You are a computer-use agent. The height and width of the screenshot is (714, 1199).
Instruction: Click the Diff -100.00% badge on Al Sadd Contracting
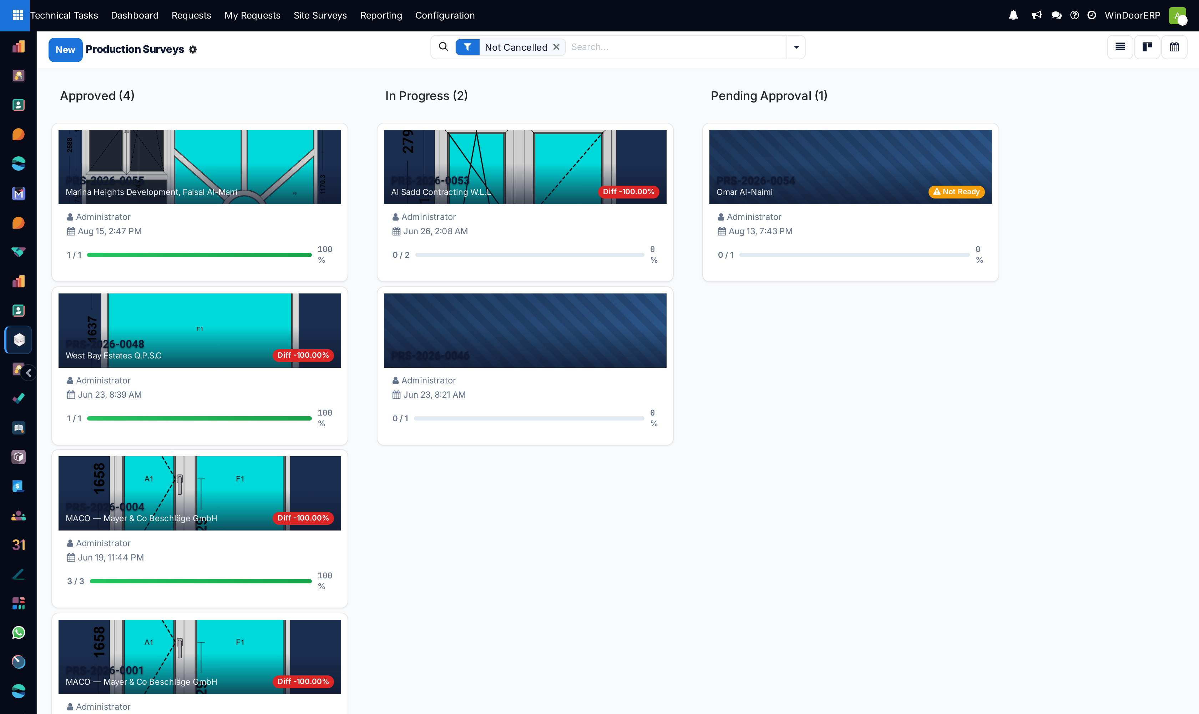click(x=629, y=192)
